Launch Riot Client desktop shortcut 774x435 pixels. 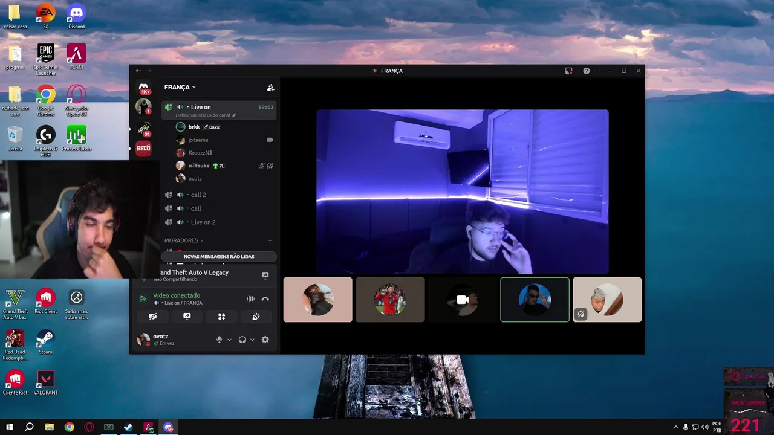point(46,301)
